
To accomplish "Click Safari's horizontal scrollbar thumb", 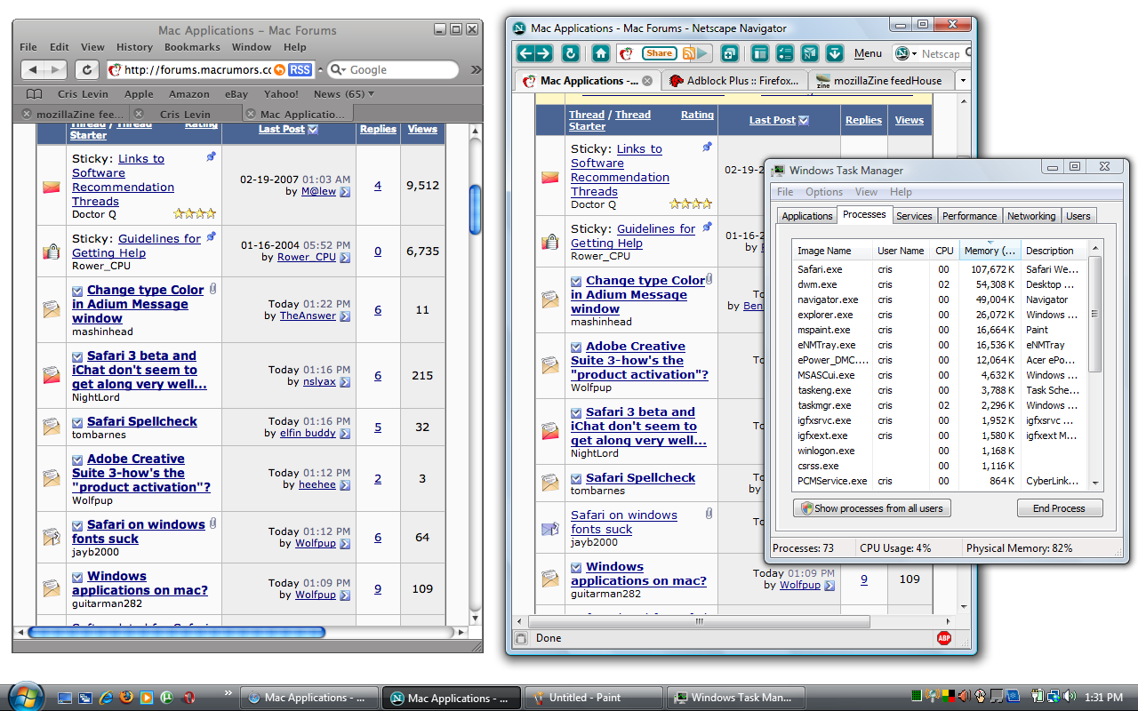I will pyautogui.click(x=176, y=633).
